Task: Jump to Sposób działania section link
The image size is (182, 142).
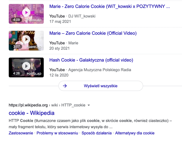Action: pyautogui.click(x=96, y=133)
